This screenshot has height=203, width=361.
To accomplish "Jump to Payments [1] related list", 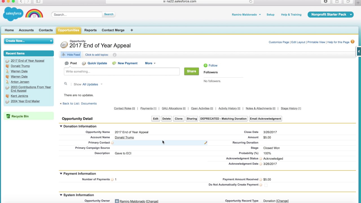I will pos(148,109).
